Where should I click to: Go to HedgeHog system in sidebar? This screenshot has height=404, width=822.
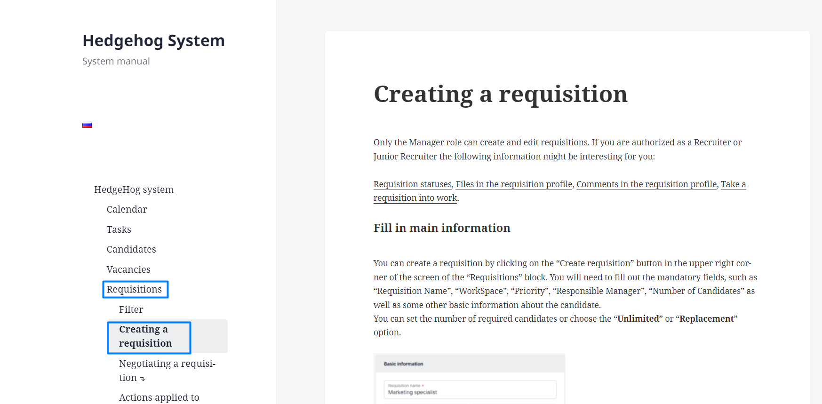134,190
